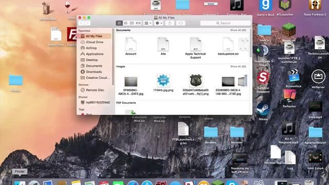Viewport: 329px width, 185px height.
Task: Select All My Files in sidebar
Action: [x=94, y=36]
